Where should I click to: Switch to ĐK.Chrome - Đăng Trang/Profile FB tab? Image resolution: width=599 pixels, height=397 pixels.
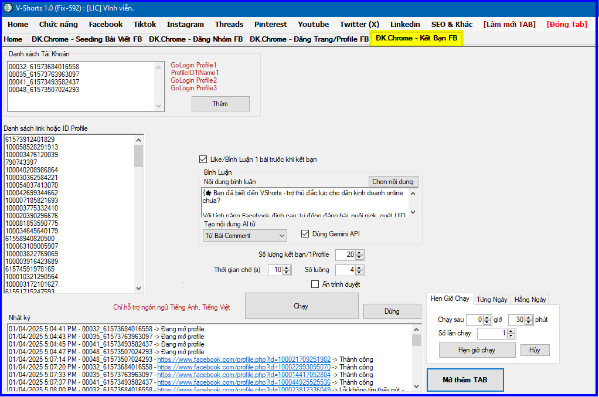pyautogui.click(x=309, y=39)
